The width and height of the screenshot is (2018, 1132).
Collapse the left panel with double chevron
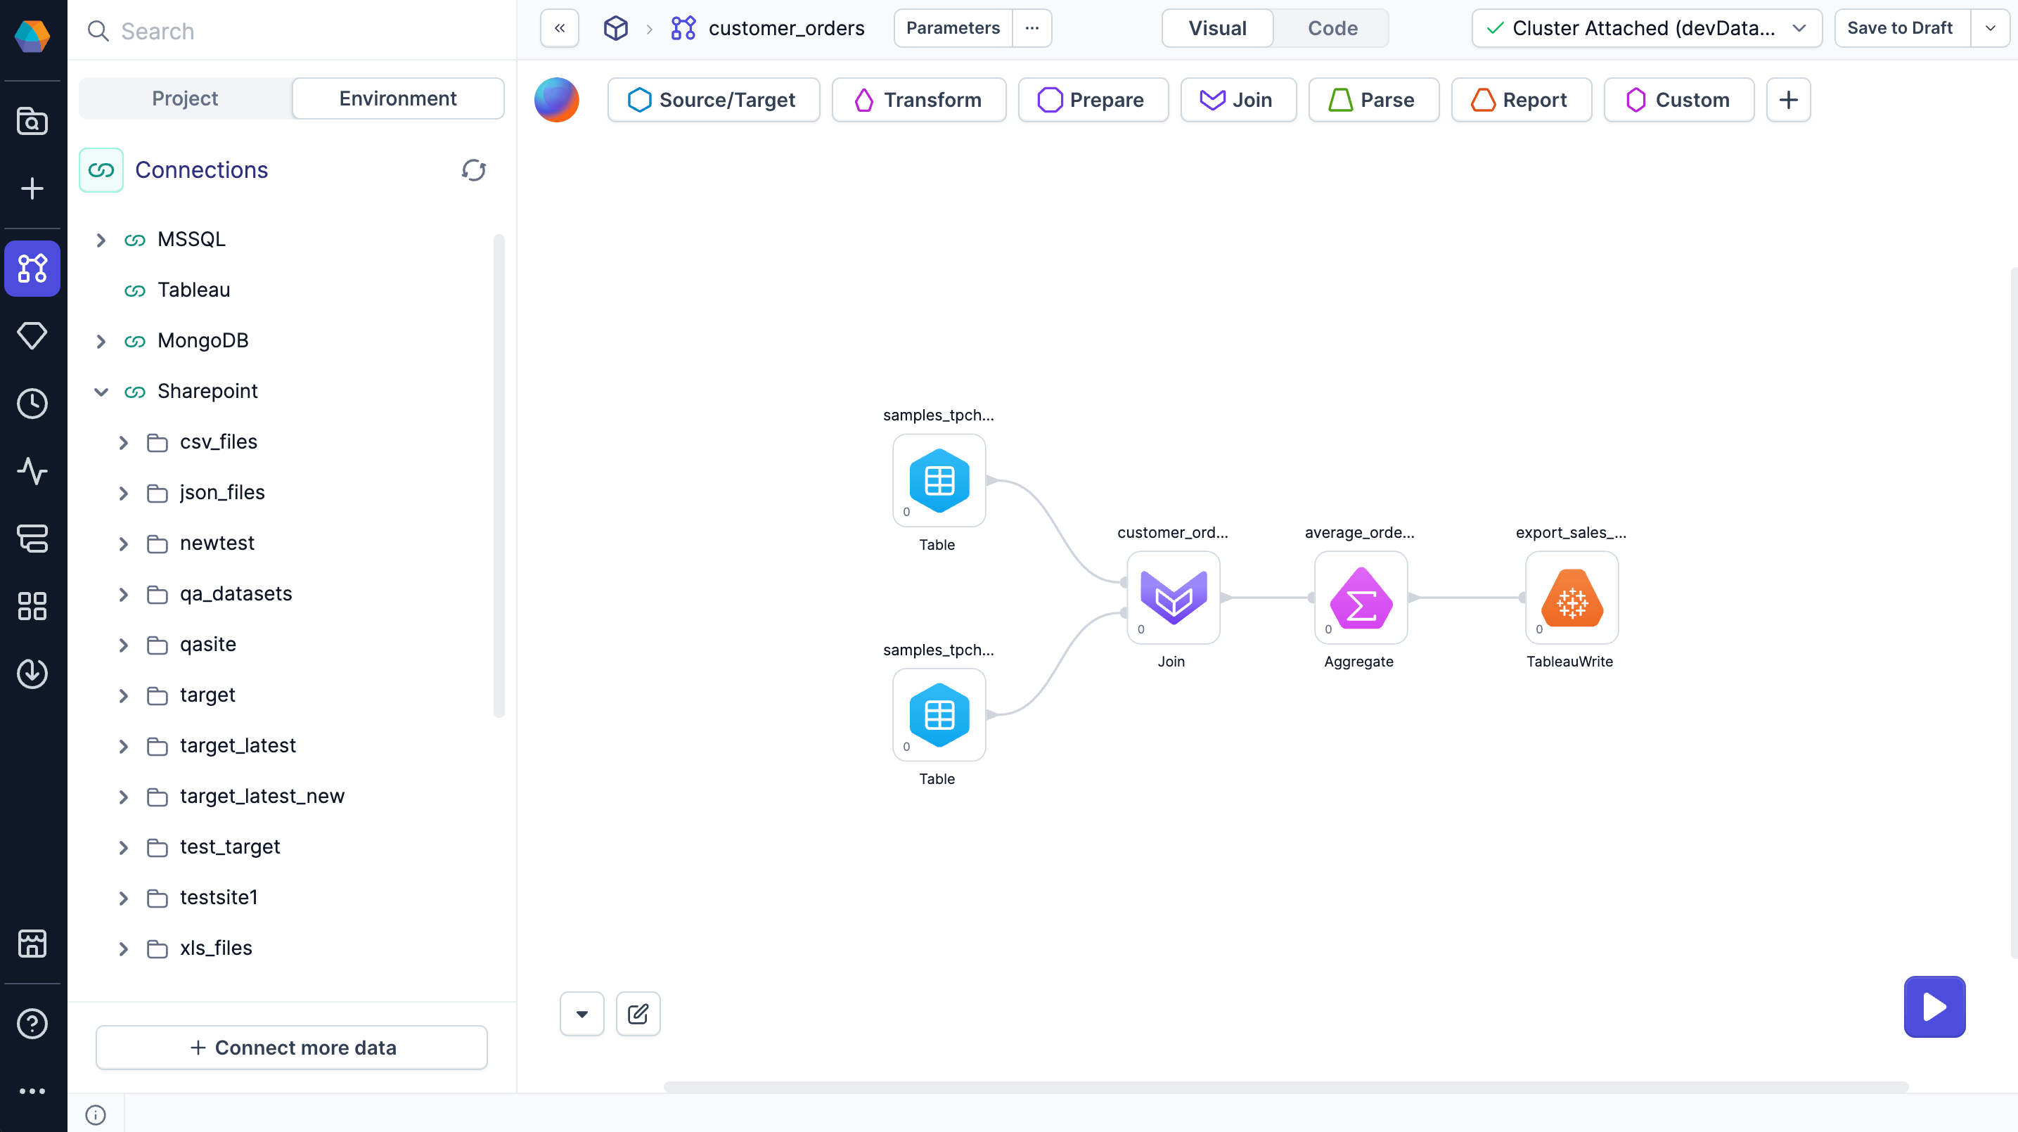click(559, 28)
